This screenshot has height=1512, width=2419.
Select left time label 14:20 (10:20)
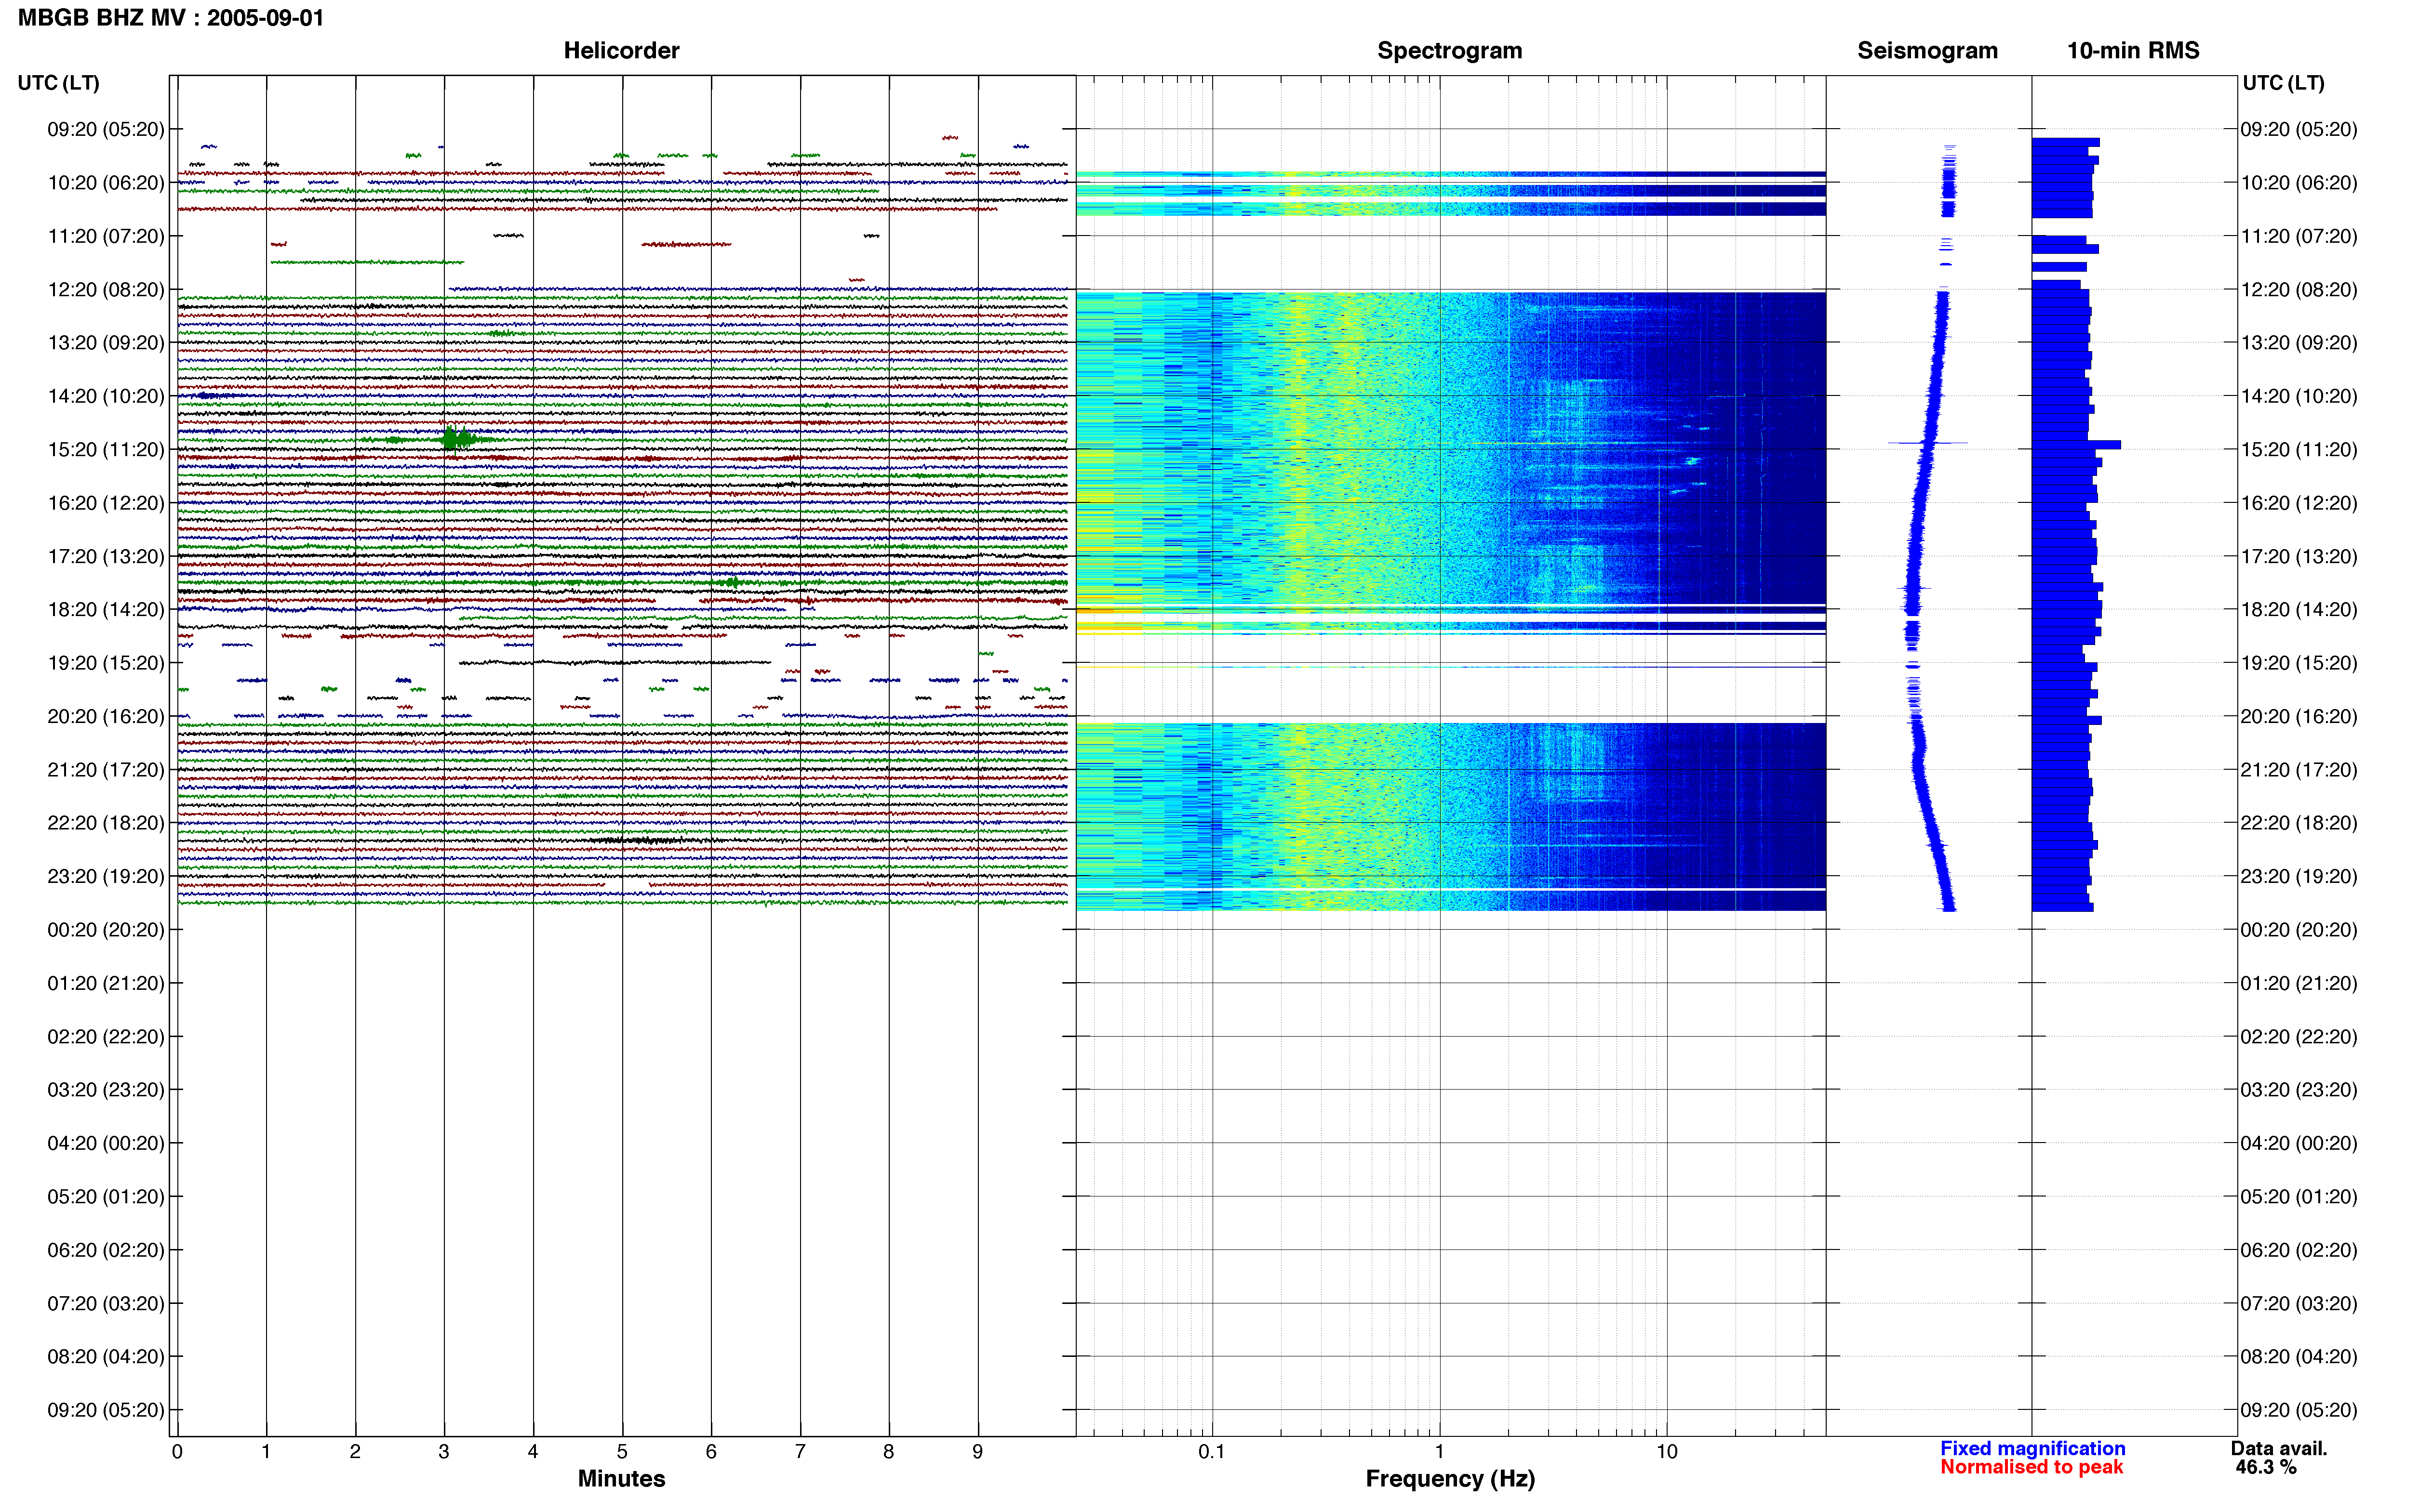click(x=106, y=396)
